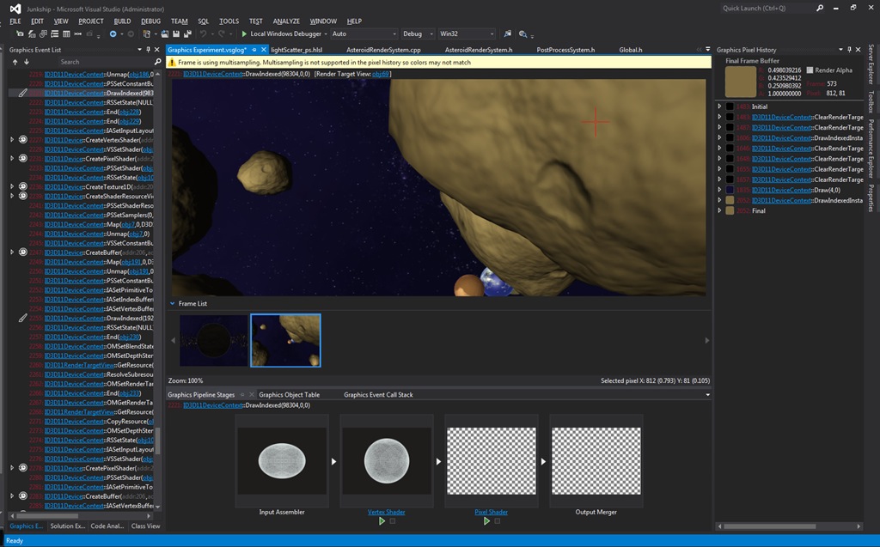Pin the Graphics Pixel History panel
Viewport: 880px width, 547px height.
[850, 50]
